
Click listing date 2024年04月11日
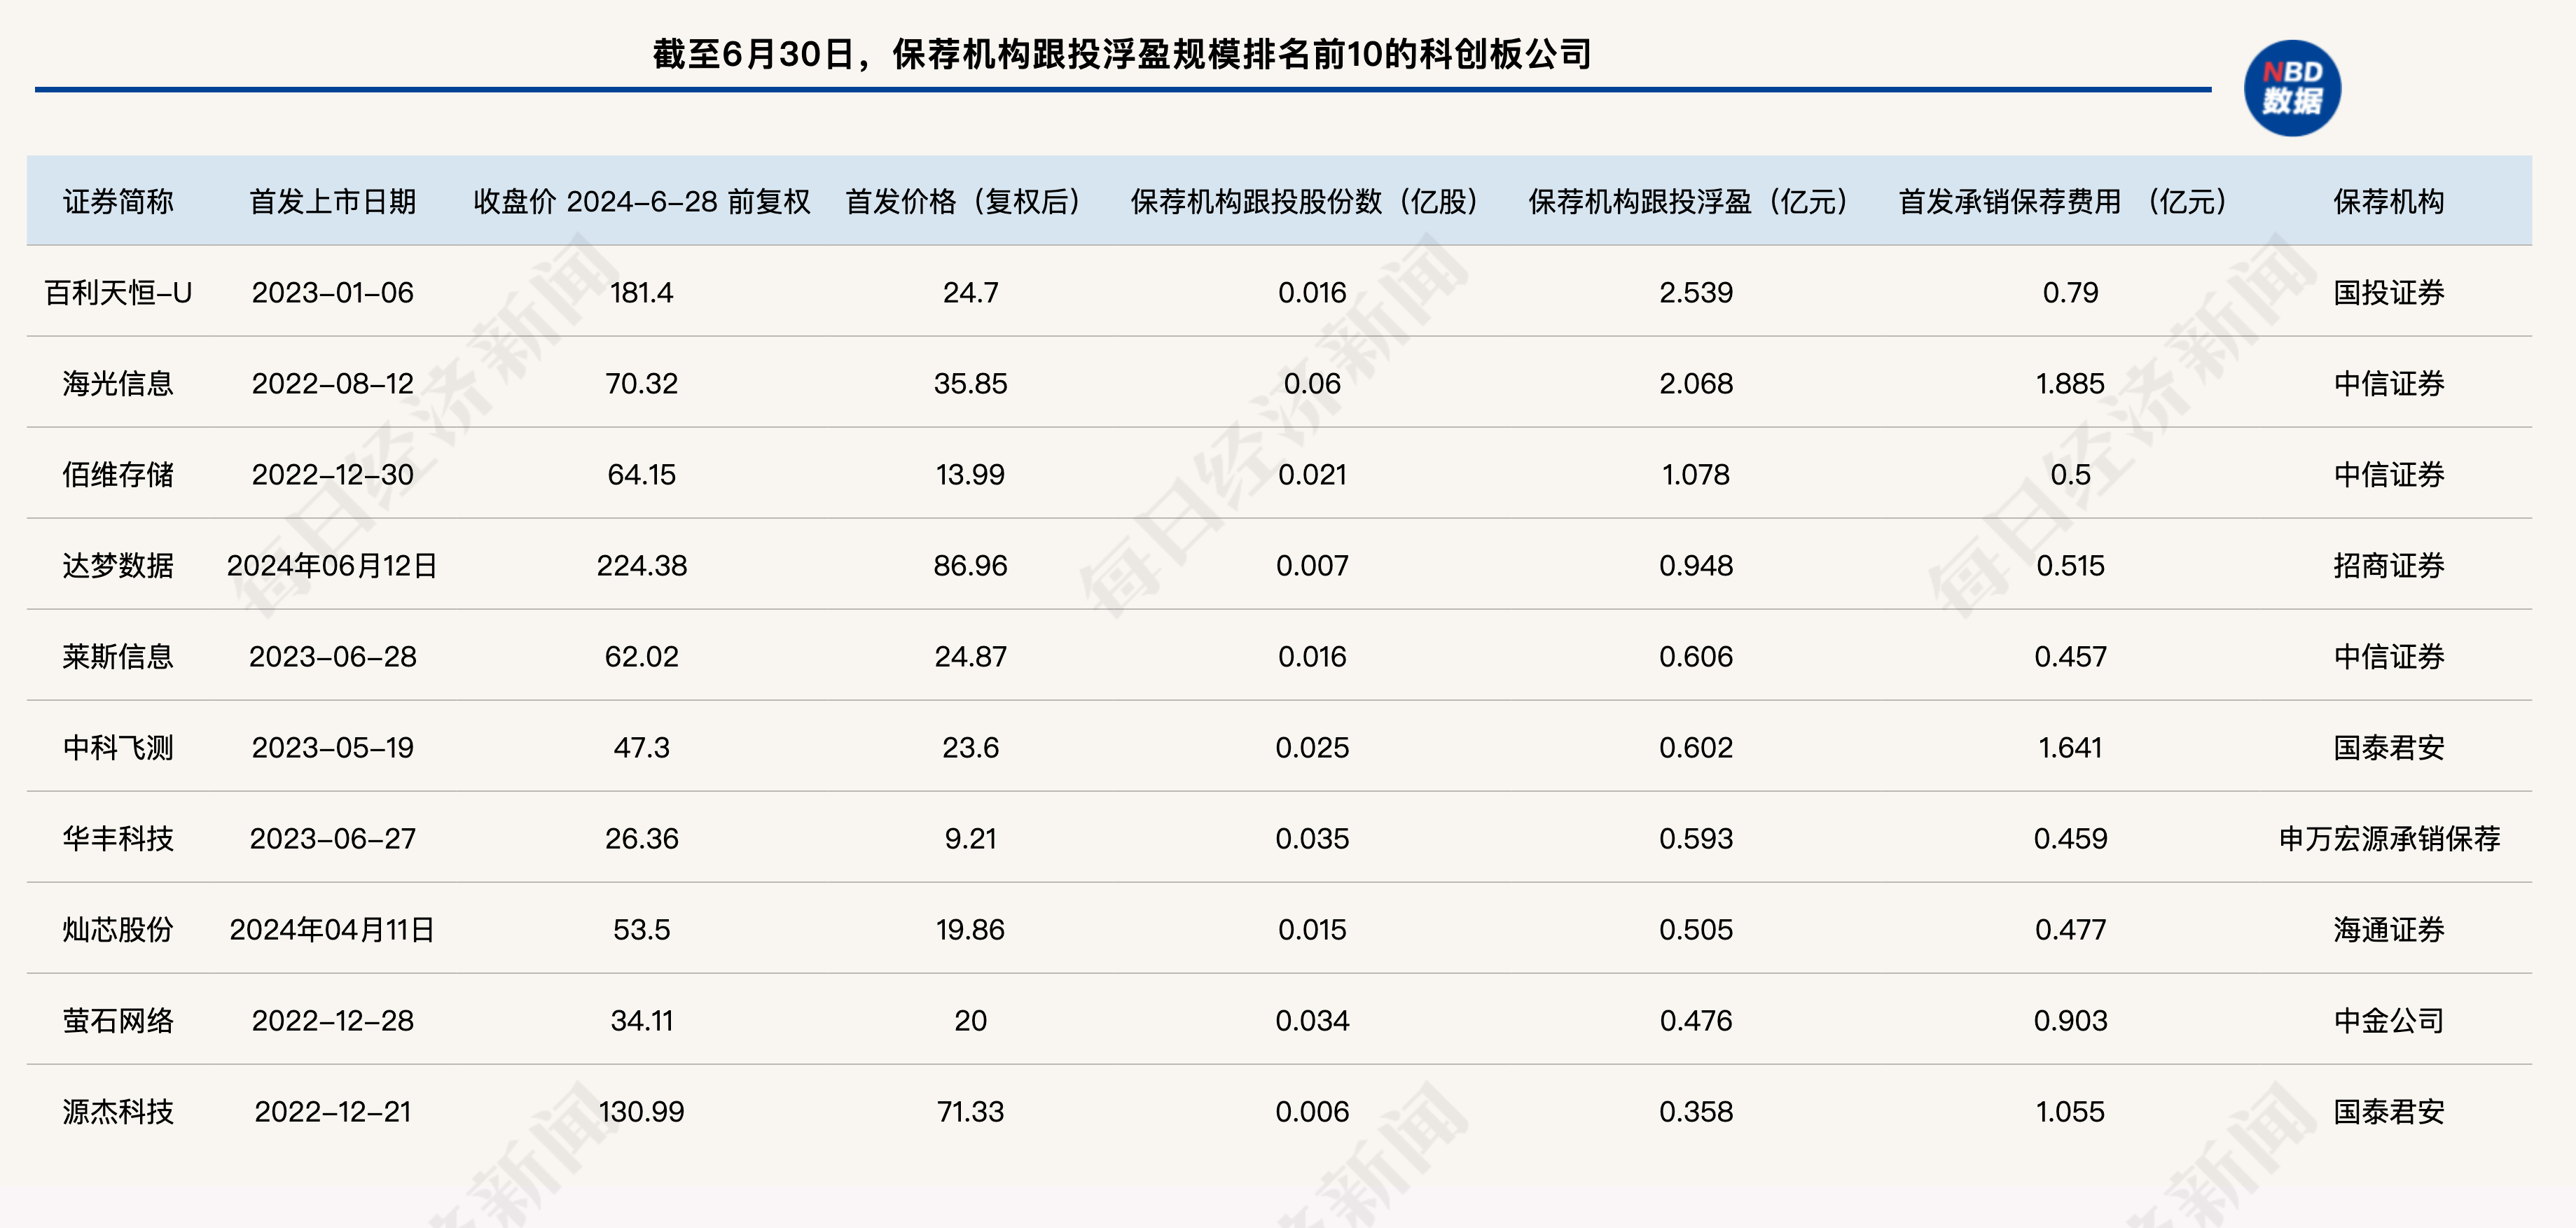click(332, 930)
